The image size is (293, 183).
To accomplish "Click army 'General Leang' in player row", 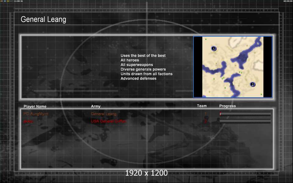I will point(103,114).
